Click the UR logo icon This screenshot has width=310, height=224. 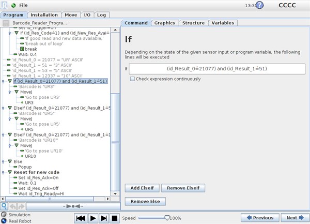pyautogui.click(x=4, y=5)
